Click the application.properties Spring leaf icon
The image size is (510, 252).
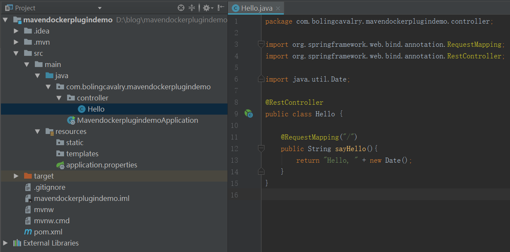[x=61, y=165]
